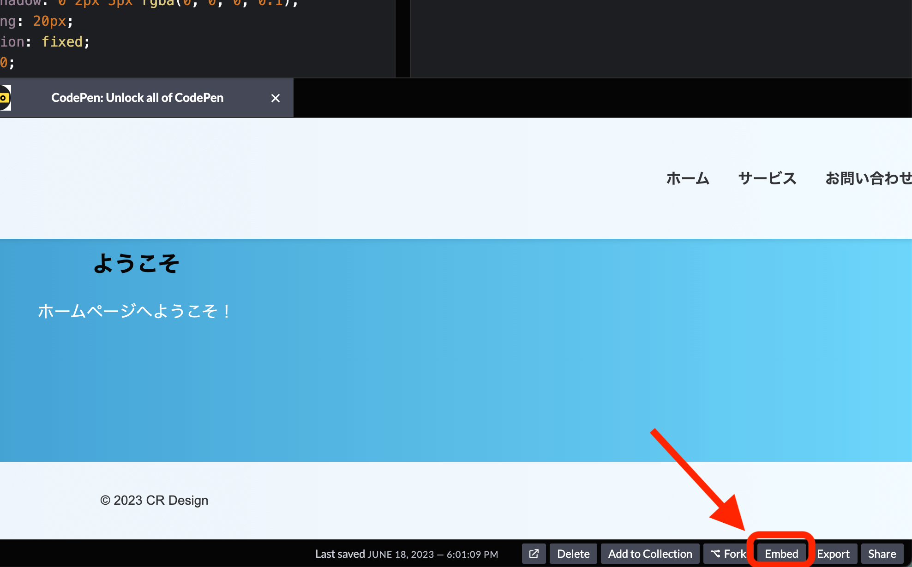The width and height of the screenshot is (912, 567).
Task: Select the ホーム navigation link
Action: 688,178
